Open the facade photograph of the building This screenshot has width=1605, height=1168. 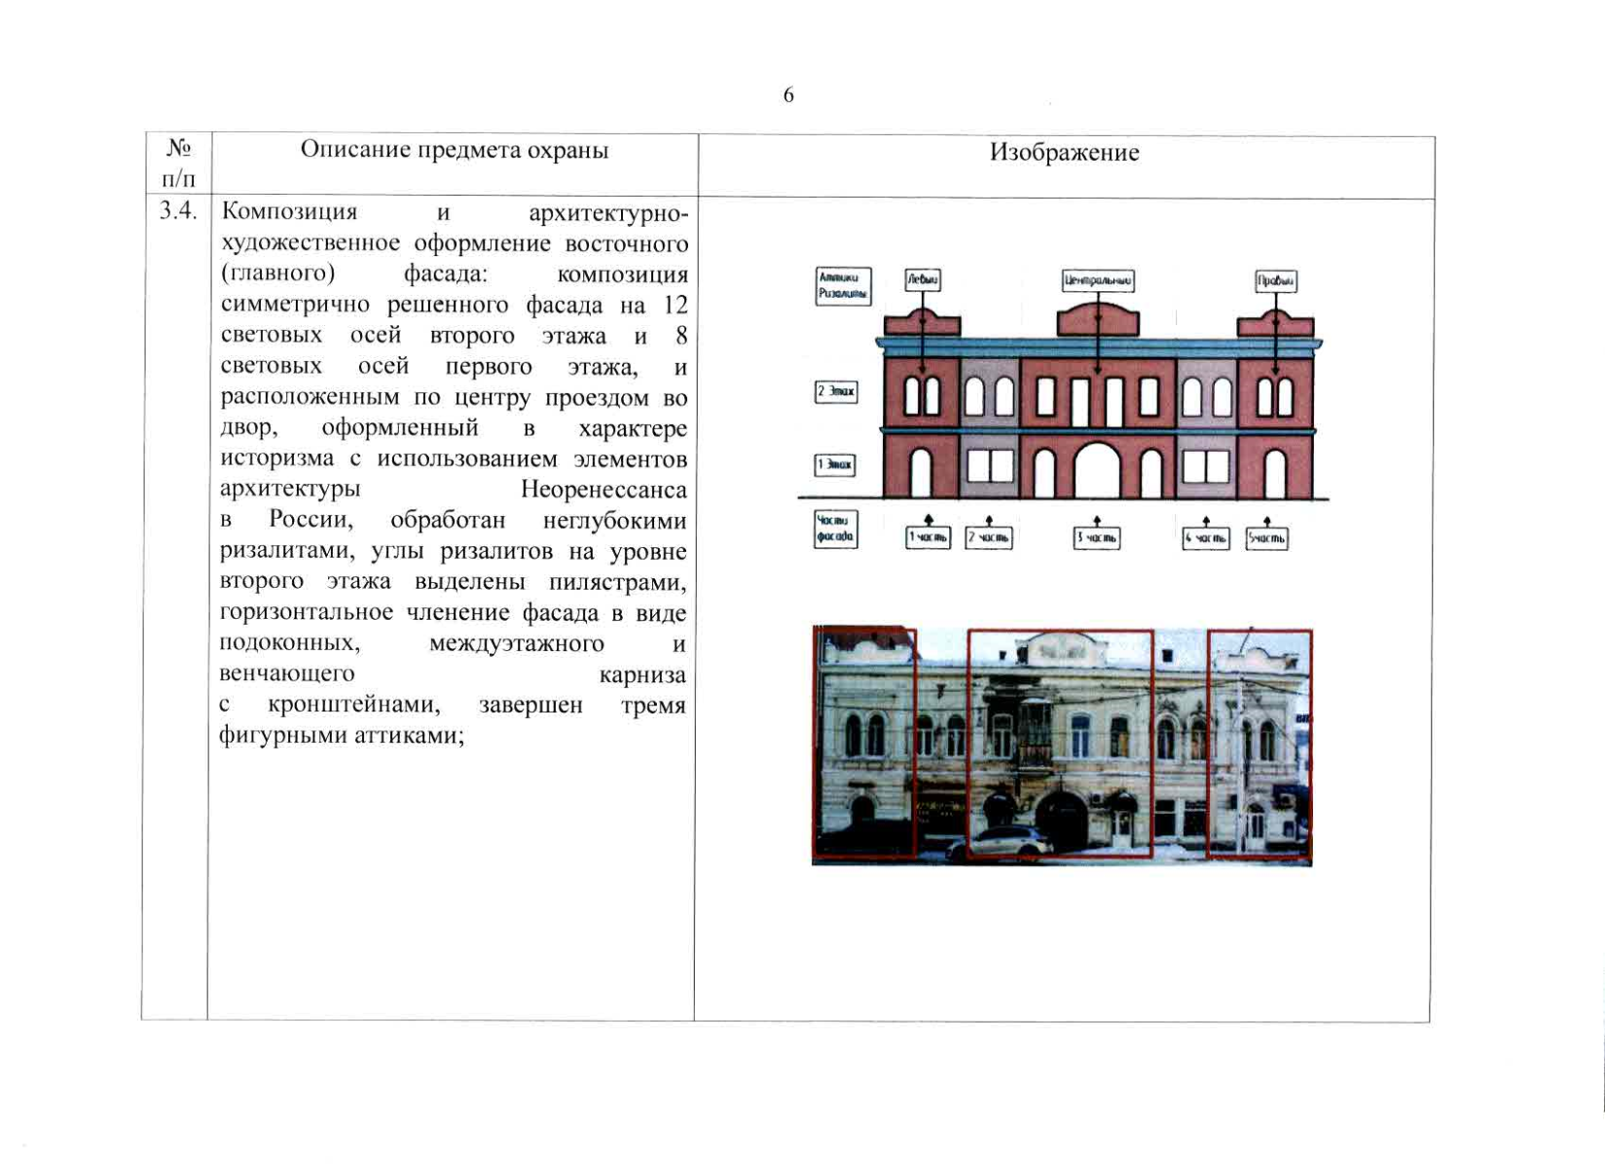[x=1062, y=746]
